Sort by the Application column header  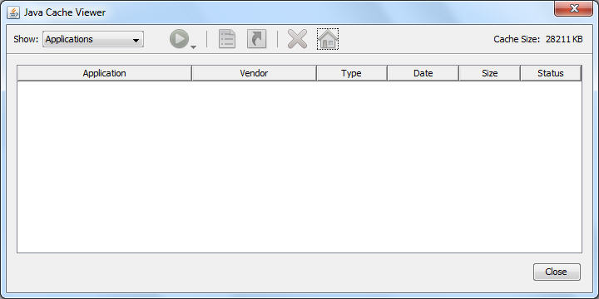pyautogui.click(x=104, y=73)
